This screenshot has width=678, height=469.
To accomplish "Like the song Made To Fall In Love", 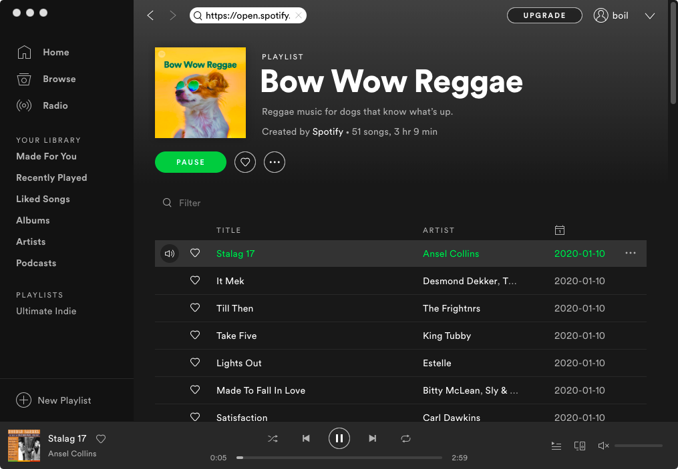I will tap(195, 390).
